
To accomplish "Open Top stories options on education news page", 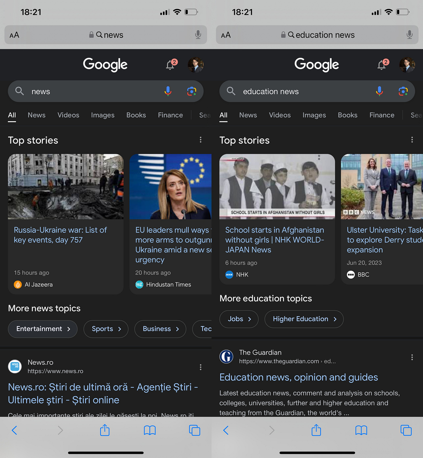I will point(412,140).
